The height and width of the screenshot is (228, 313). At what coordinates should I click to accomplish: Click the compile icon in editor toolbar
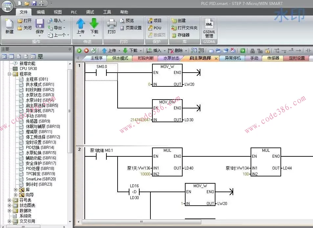point(94,51)
